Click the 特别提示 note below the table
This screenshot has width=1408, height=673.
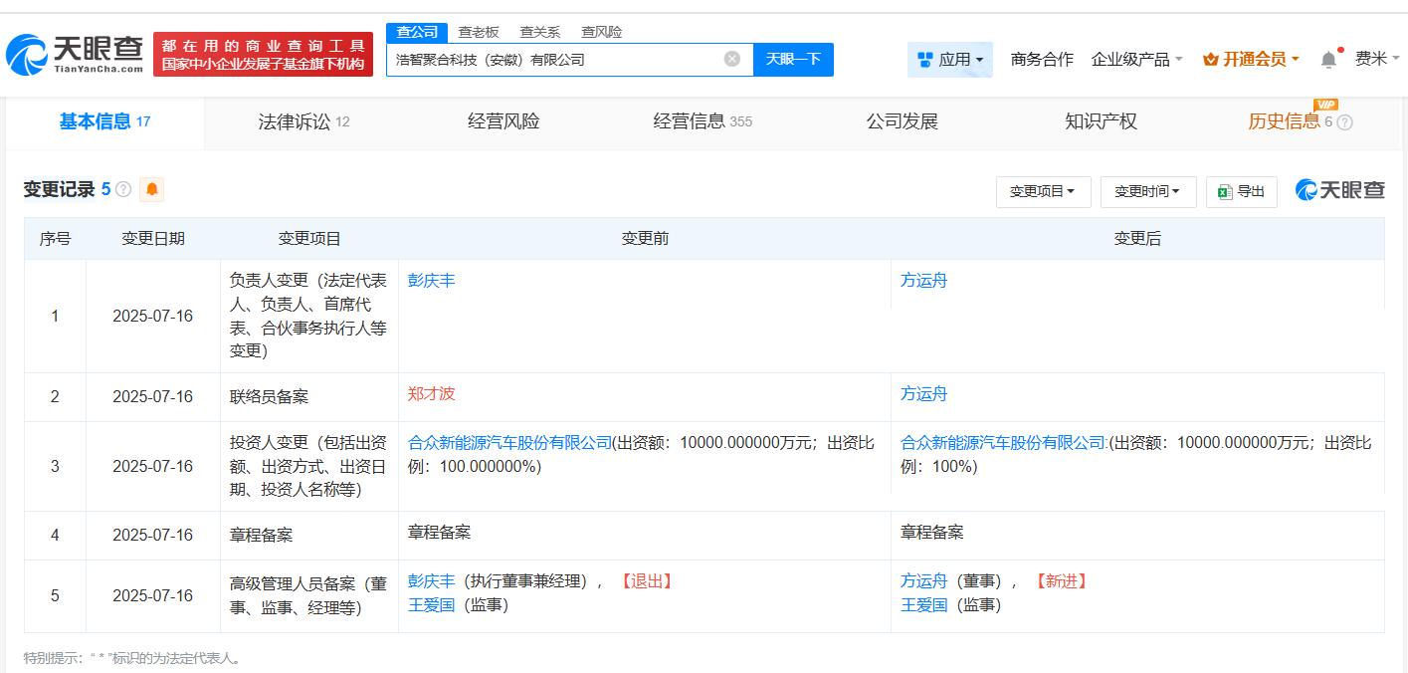(132, 658)
